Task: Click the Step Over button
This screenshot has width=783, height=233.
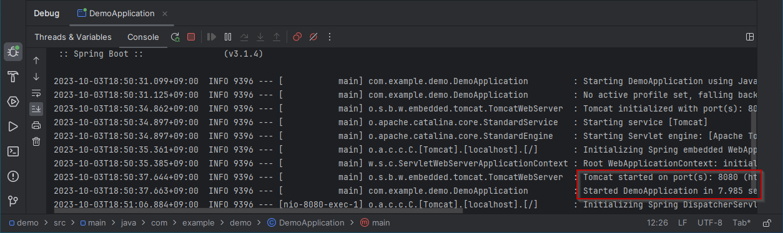Action: click(245, 37)
